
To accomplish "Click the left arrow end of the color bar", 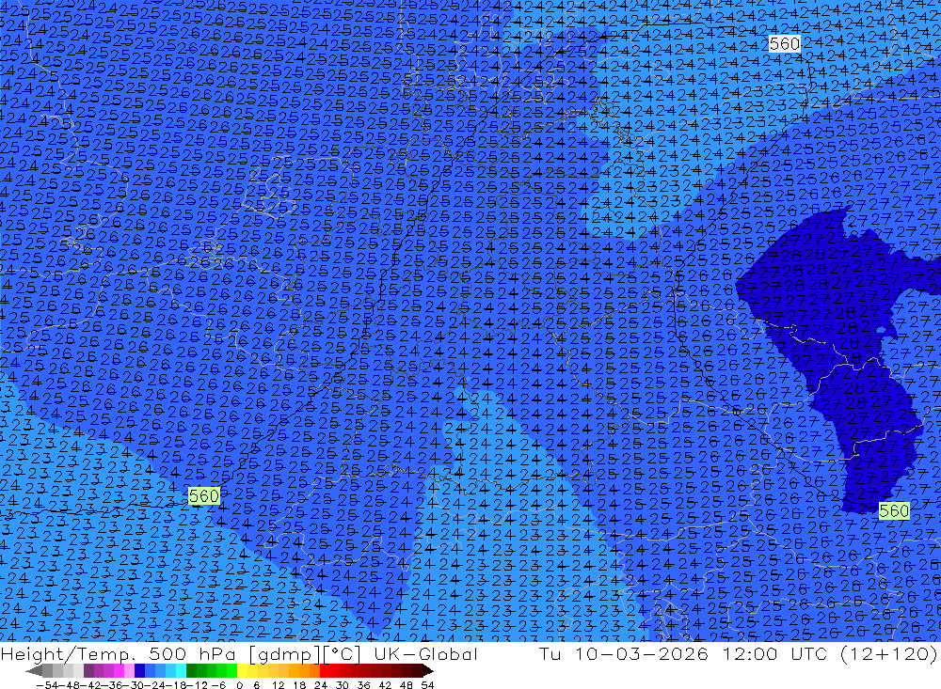I will (x=34, y=671).
